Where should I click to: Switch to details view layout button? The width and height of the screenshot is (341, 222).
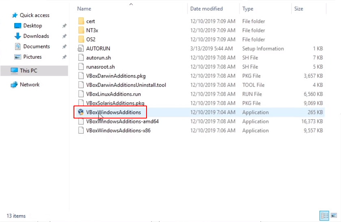(x=324, y=216)
